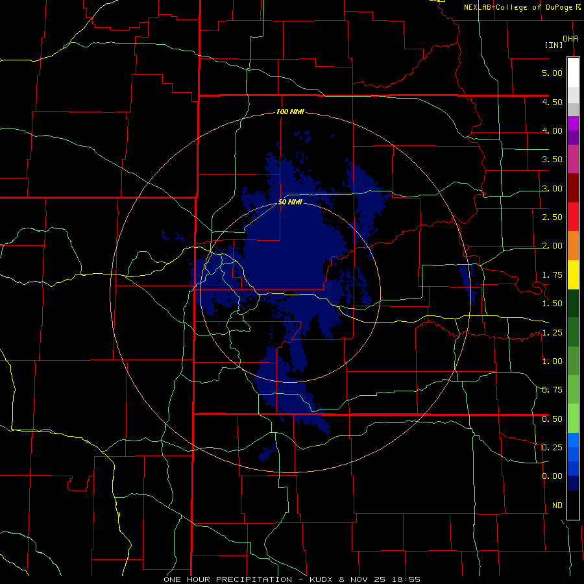Click the KUDX 8 NOV 25 18:55 timestamp
Viewport: 584px width, 584px height.
[x=365, y=579]
